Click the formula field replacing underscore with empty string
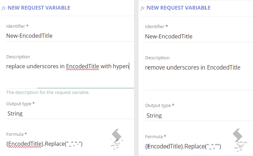 183,146
